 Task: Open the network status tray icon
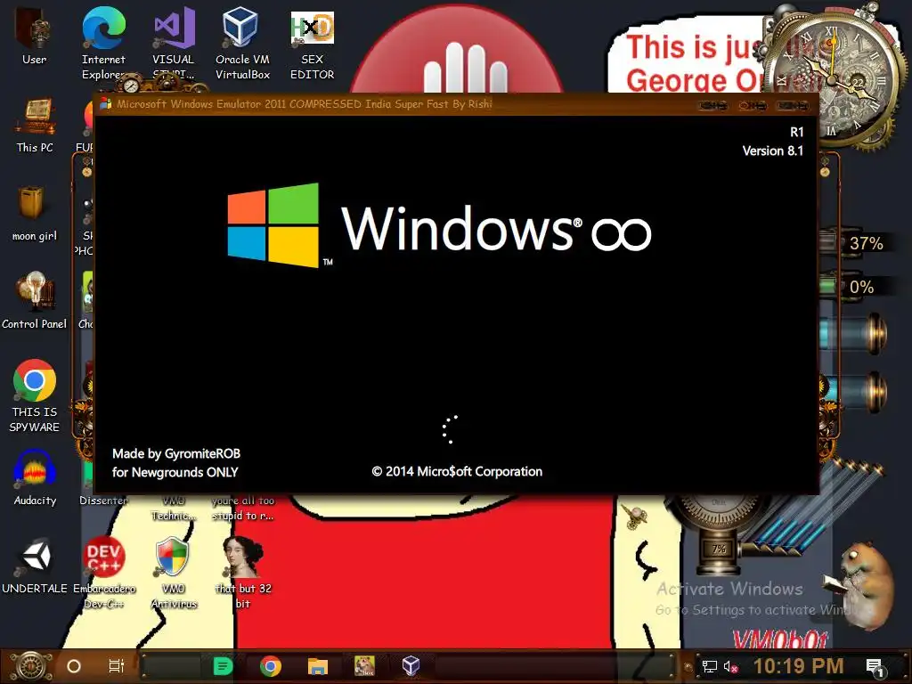pyautogui.click(x=710, y=667)
